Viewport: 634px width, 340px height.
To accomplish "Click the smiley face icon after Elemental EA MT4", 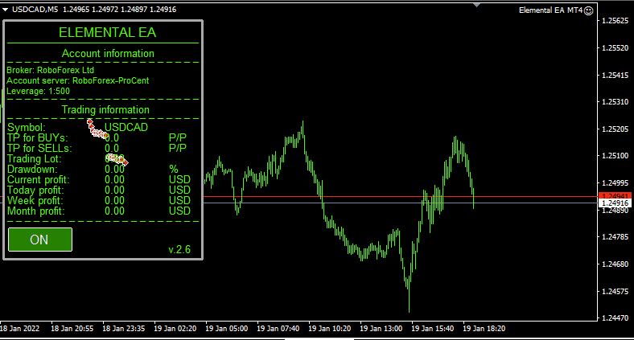I will (x=589, y=10).
